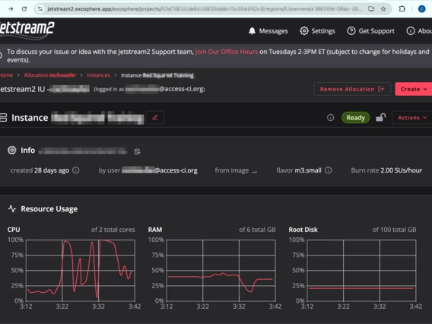Click 'of 2 total cores' text
This screenshot has width=432, height=324.
tap(113, 230)
